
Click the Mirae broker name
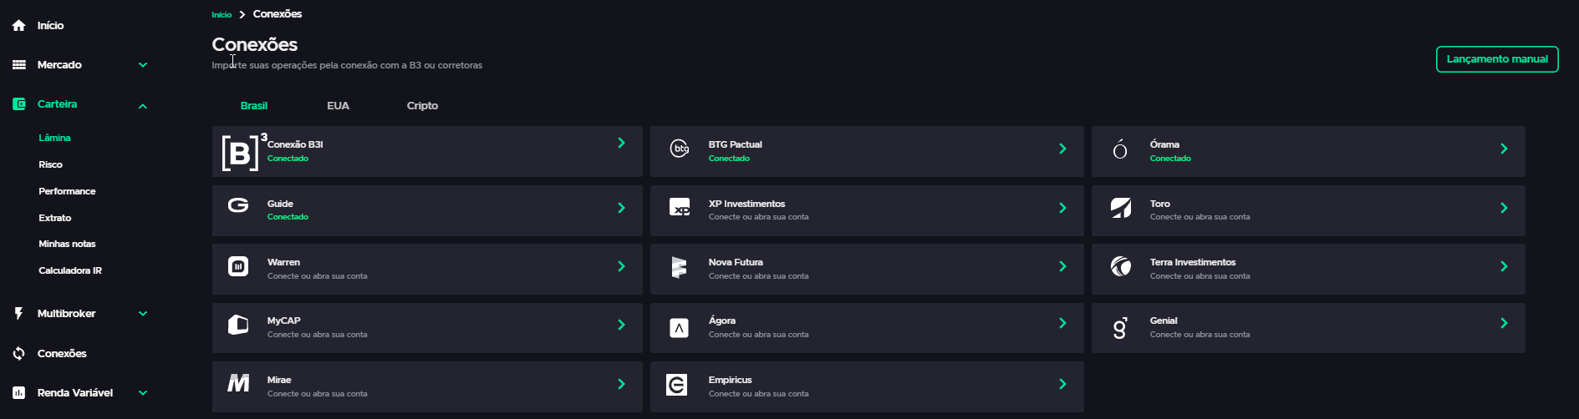pos(279,380)
